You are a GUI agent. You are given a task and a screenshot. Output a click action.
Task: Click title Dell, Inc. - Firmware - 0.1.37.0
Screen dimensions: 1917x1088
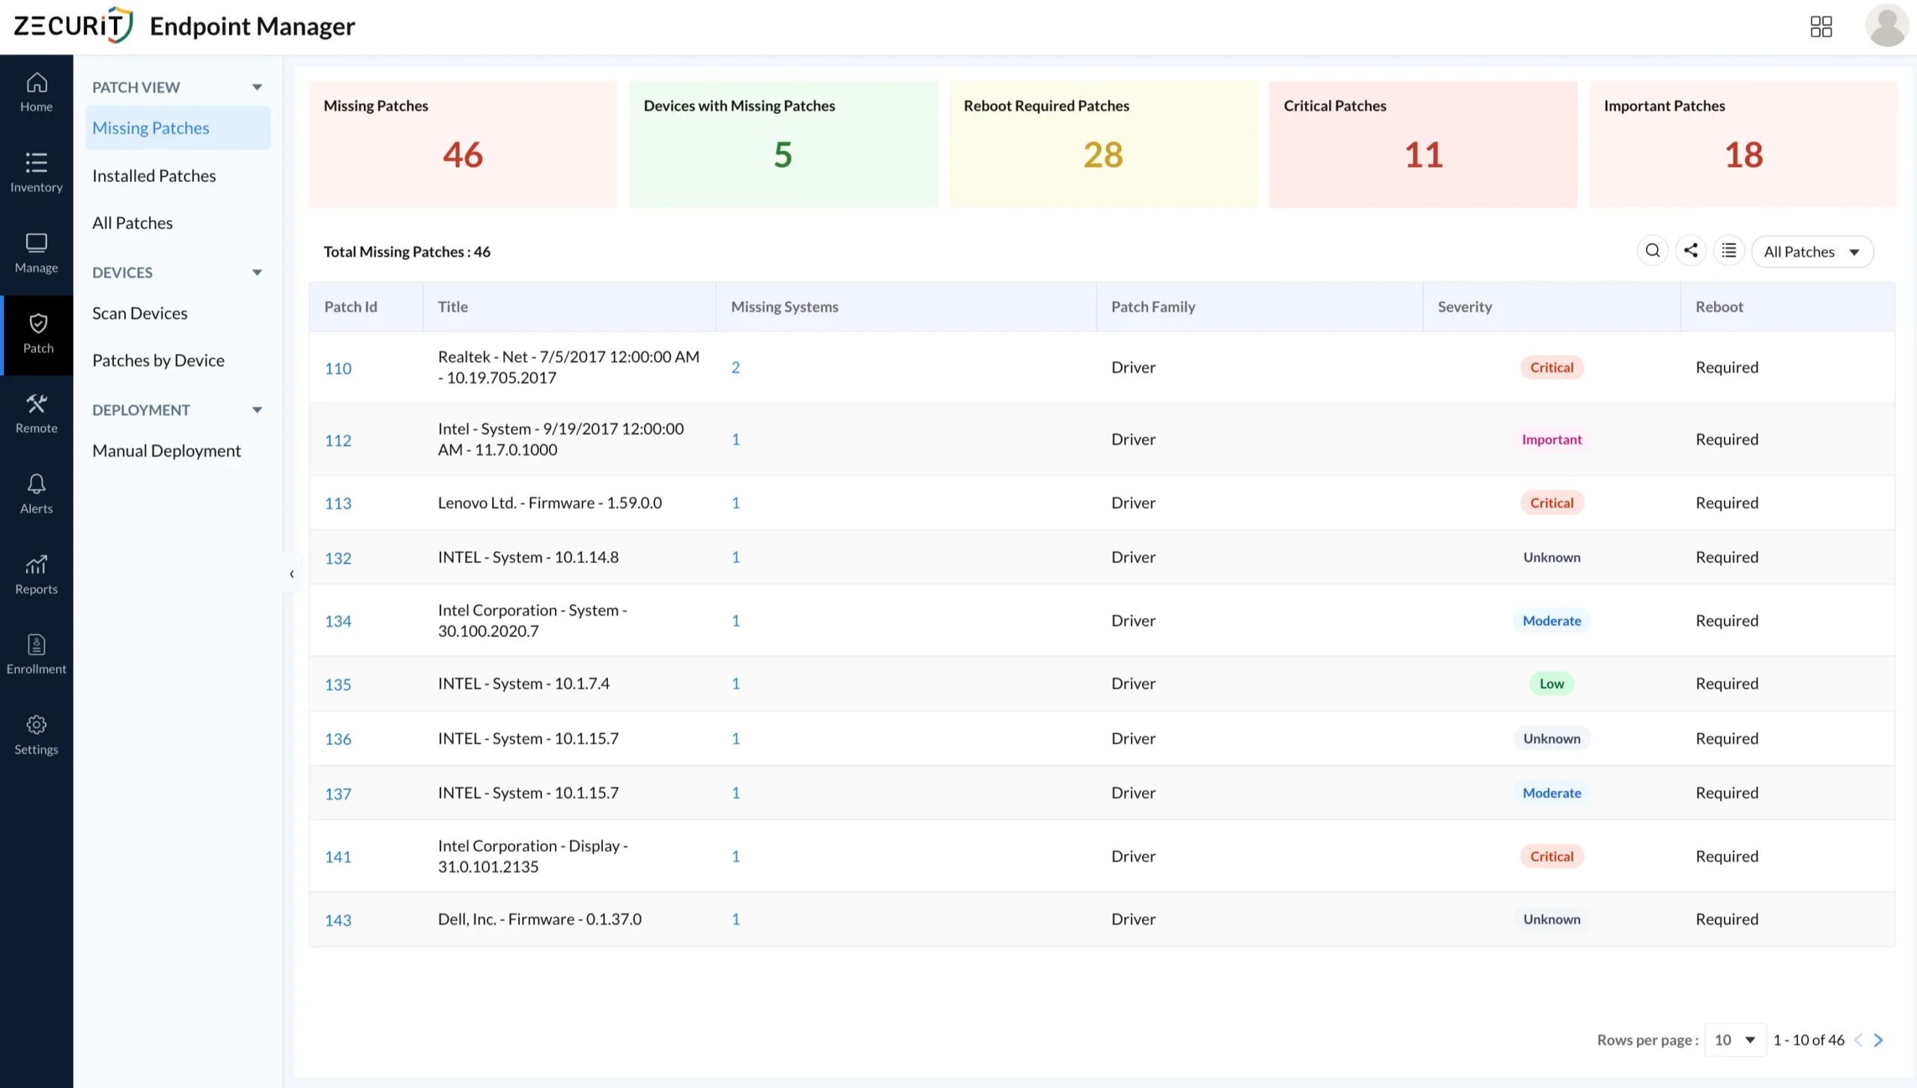pyautogui.click(x=539, y=920)
